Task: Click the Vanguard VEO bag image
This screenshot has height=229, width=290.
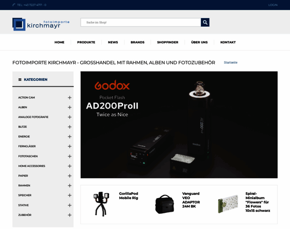Action: point(164,204)
